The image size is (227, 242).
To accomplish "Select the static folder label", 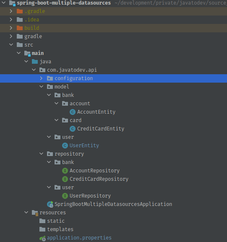I will click(56, 221).
